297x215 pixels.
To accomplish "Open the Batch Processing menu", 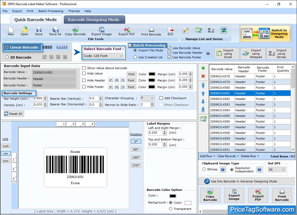I will 51,11.
